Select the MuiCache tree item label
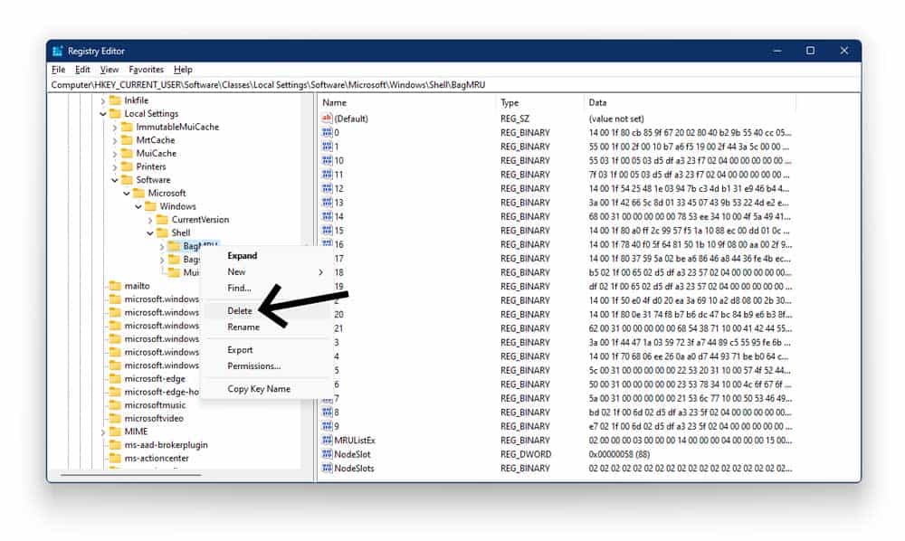 [x=157, y=154]
